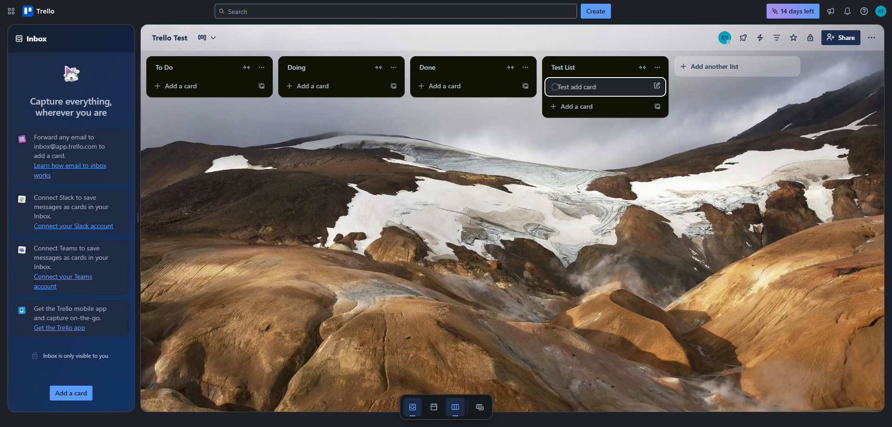The image size is (892, 427).
Task: Add a card in Test List
Action: coord(597,106)
